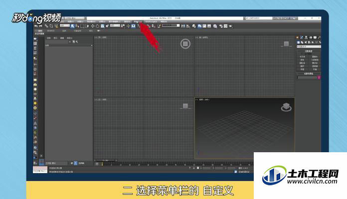The width and height of the screenshot is (347, 199).
Task: Click the 茶壶 Teapot object button
Action: (x=302, y=69)
